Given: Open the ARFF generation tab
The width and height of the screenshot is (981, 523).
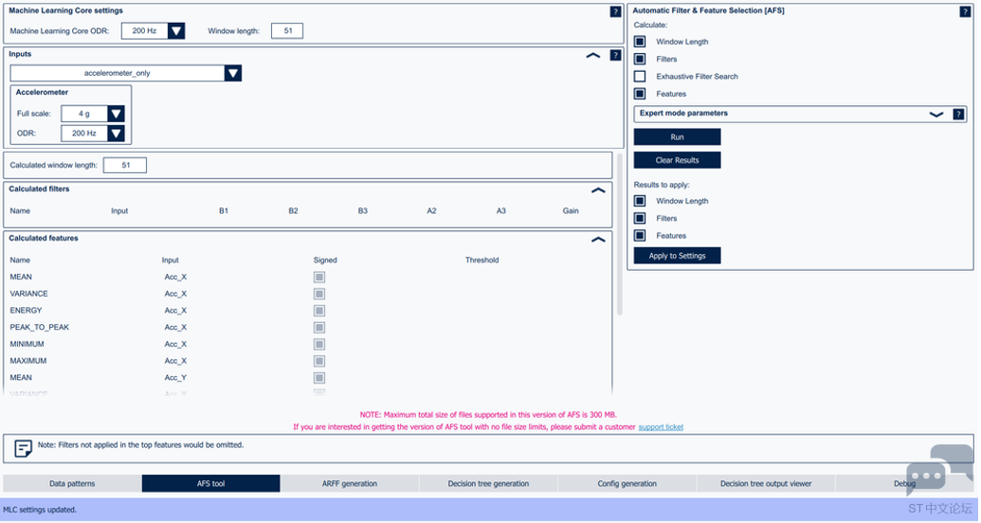Looking at the screenshot, I should point(350,484).
